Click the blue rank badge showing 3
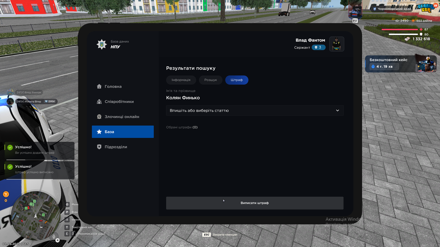The height and width of the screenshot is (247, 440). click(319, 47)
